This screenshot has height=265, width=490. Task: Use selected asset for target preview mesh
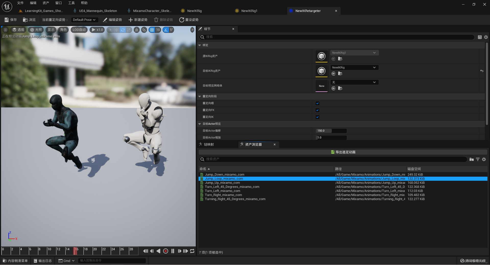334,88
